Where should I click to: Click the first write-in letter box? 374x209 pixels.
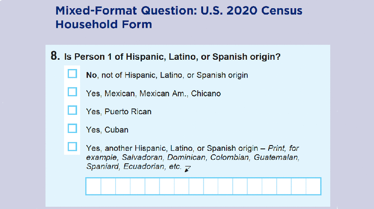[x=93, y=186]
